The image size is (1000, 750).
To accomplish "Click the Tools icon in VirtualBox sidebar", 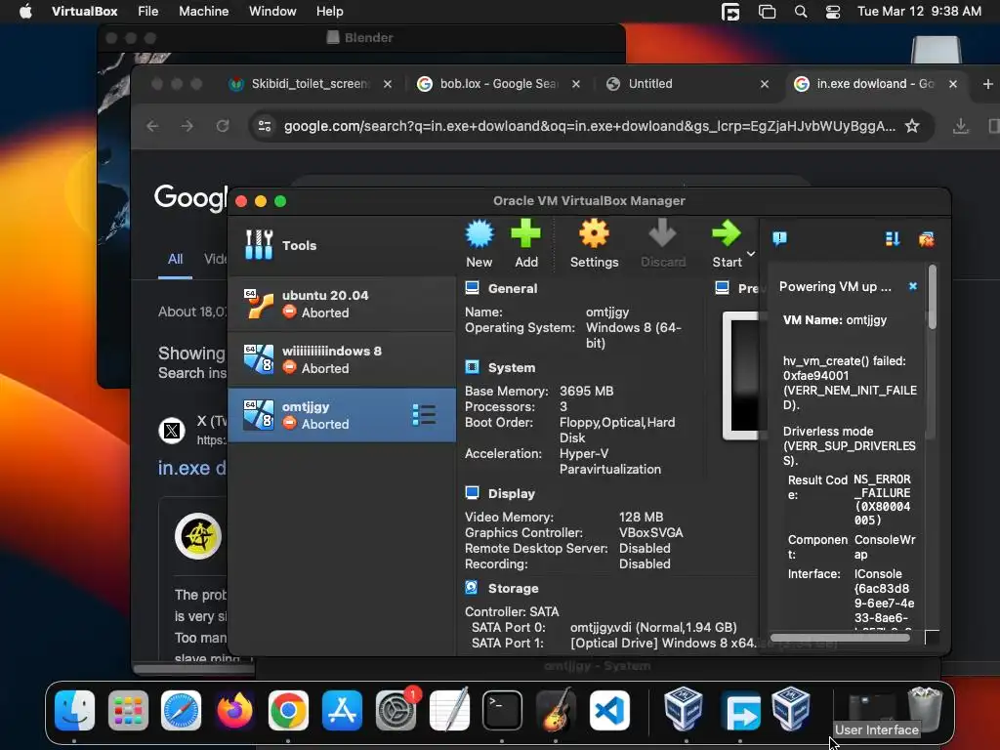I will tap(259, 245).
